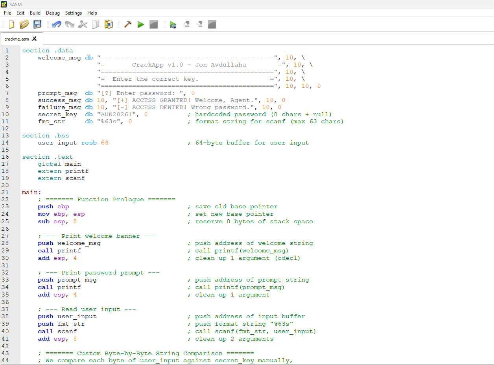Click 'mov ebp, esp' instruction
The image size is (494, 365).
[61, 214]
